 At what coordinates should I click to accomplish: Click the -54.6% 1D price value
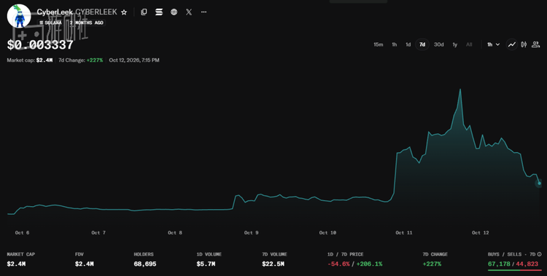[338, 264]
